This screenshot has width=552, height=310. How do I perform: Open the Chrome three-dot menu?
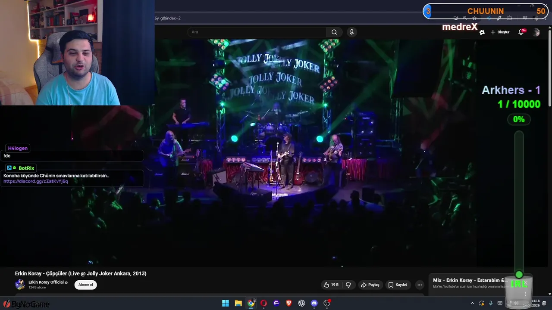pos(546,18)
